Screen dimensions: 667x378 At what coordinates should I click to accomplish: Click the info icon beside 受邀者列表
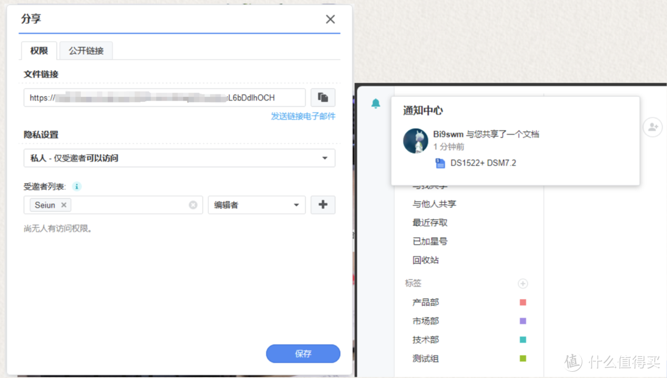[x=76, y=186]
